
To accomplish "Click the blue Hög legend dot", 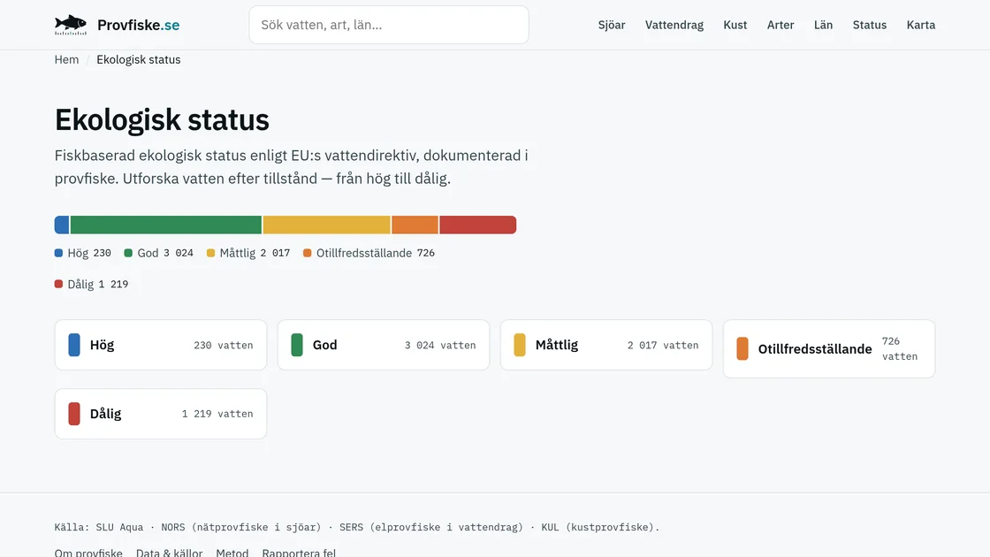I will (x=58, y=253).
